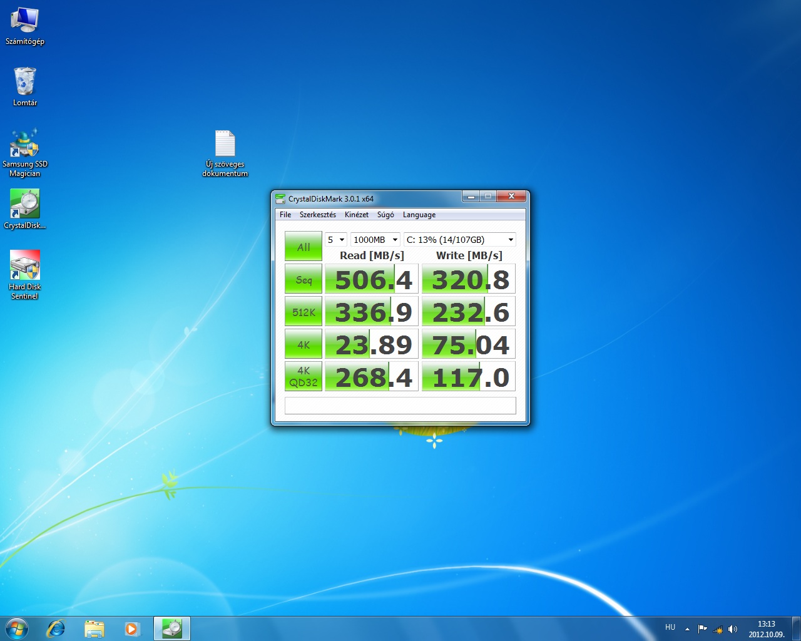Viewport: 801px width, 641px height.
Task: Launch Internet Explorer from the taskbar
Action: click(56, 628)
